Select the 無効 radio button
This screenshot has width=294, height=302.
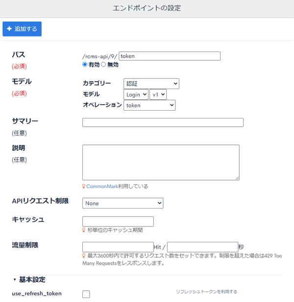103,65
